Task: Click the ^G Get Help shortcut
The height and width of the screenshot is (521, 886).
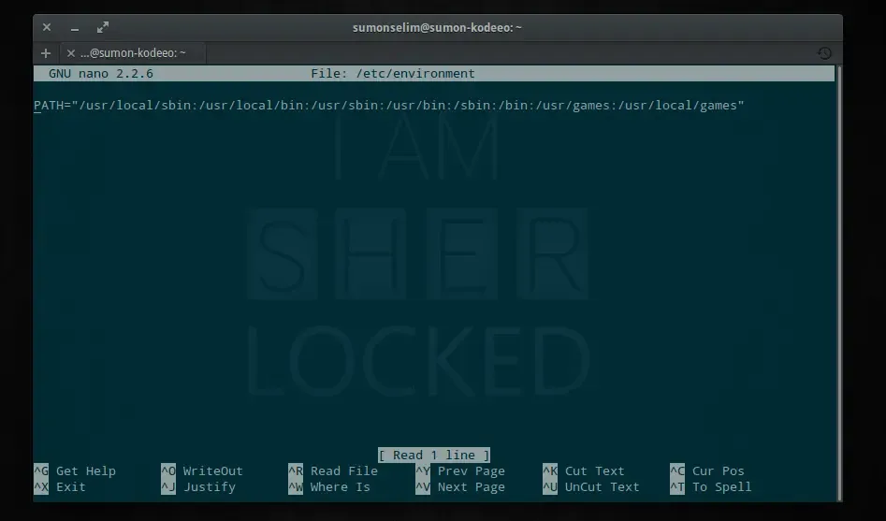Action: tap(75, 470)
